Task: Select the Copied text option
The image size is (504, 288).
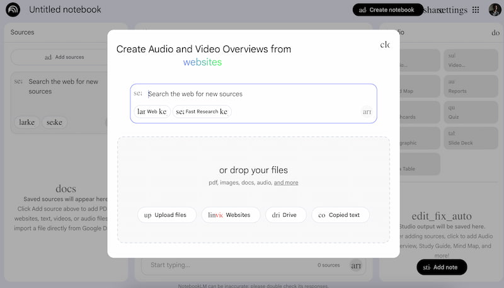Action: (340, 215)
